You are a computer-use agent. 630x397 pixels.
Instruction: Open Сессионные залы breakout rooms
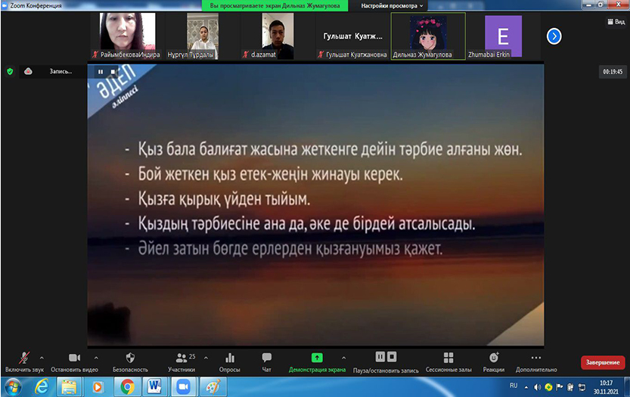(448, 358)
